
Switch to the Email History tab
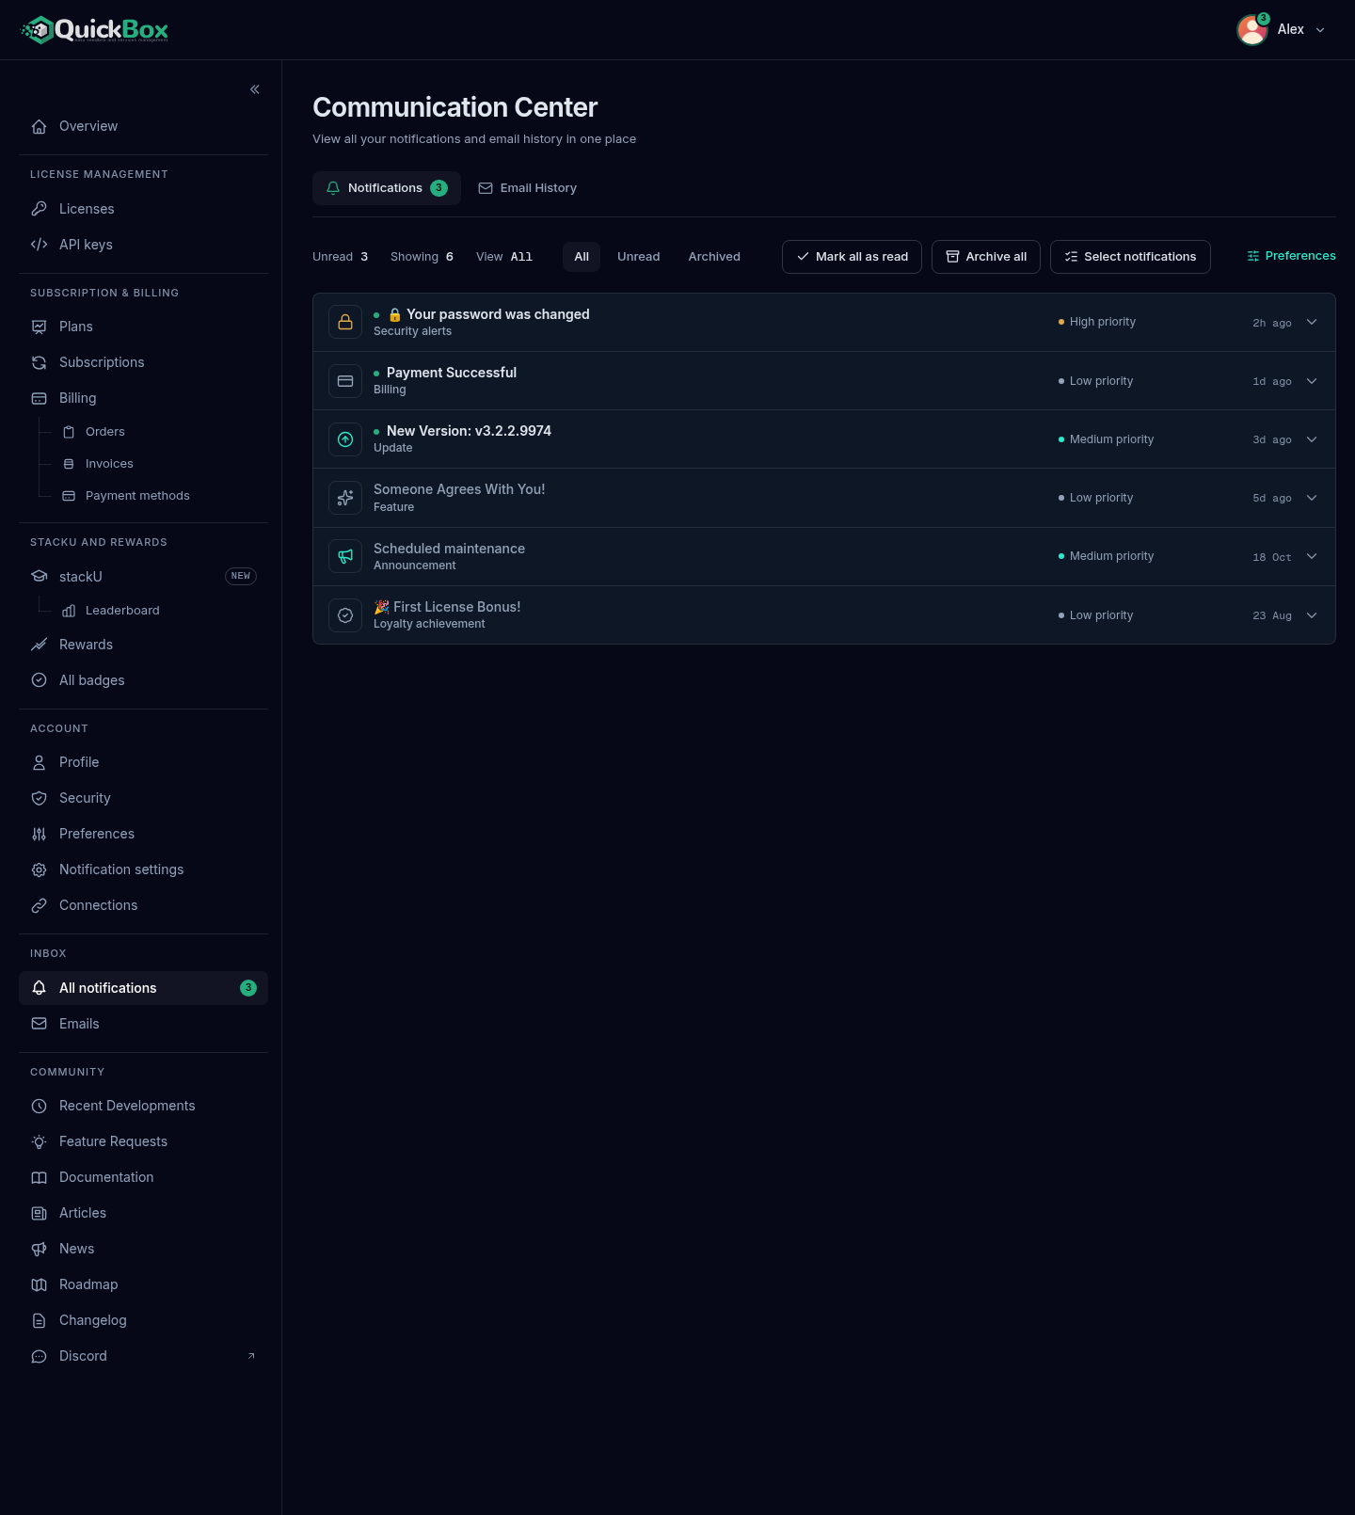tap(527, 188)
